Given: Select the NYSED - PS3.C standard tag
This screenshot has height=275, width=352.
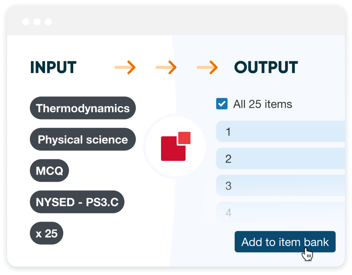Looking at the screenshot, I should pyautogui.click(x=77, y=202).
